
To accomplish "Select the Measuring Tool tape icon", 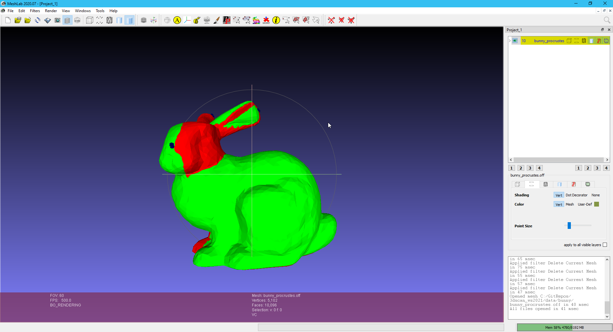I will [x=197, y=20].
